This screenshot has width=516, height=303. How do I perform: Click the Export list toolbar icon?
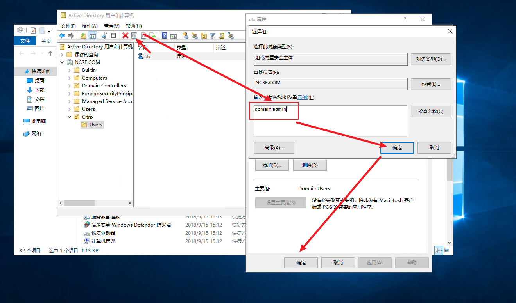point(152,35)
